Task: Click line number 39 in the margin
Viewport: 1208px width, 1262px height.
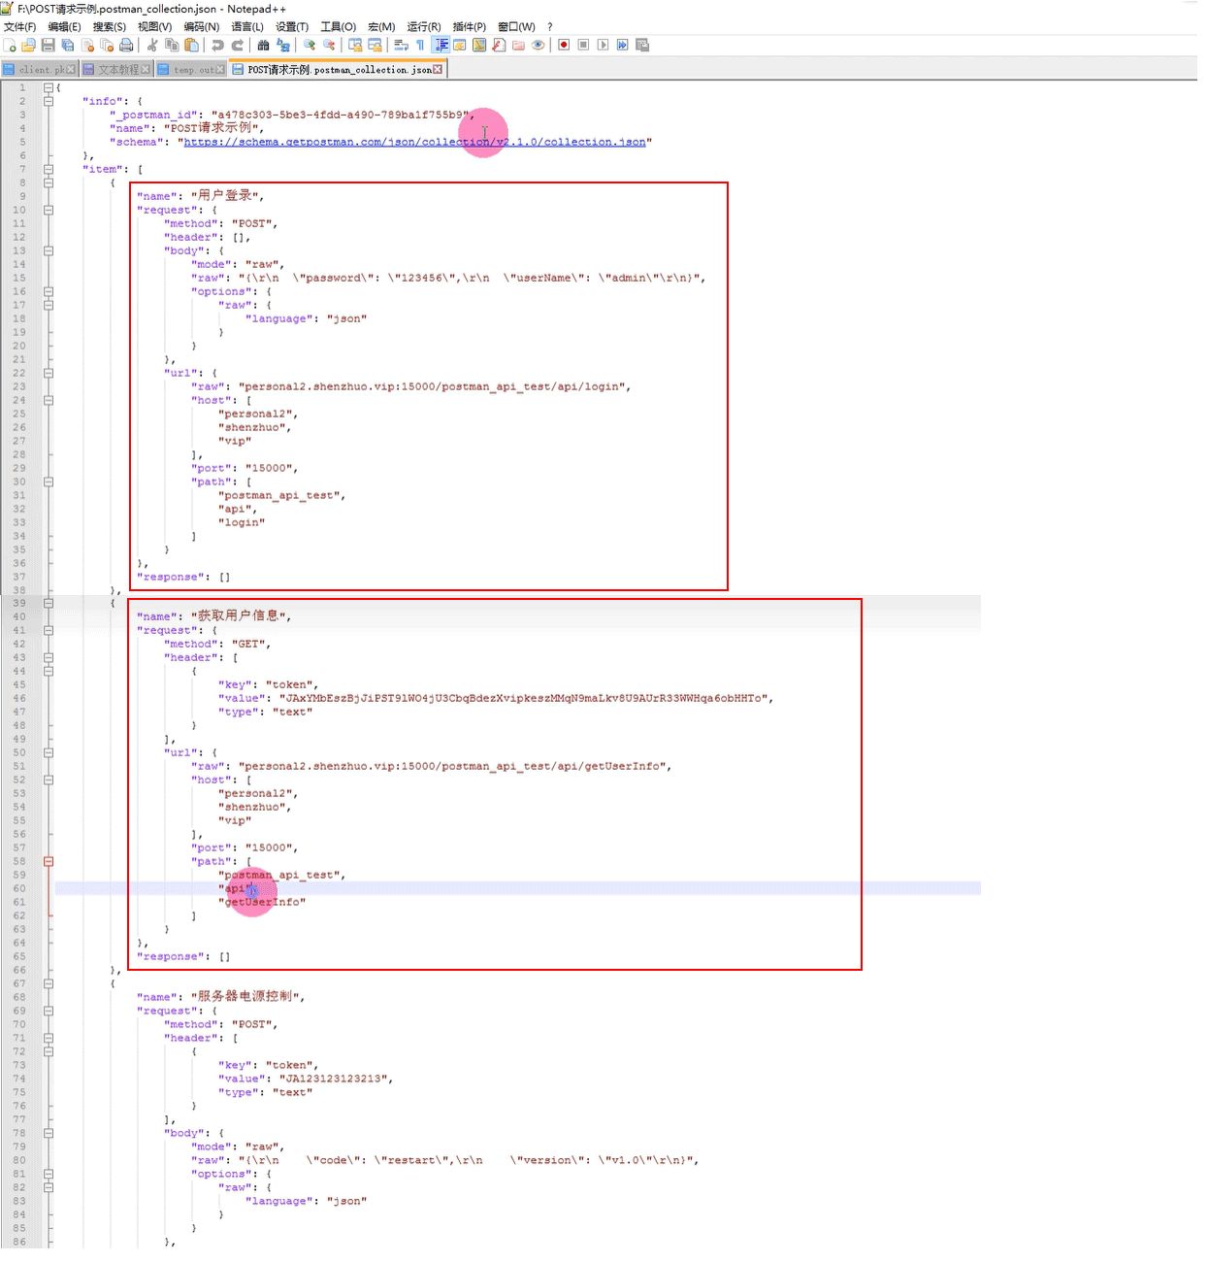Action: click(x=19, y=603)
